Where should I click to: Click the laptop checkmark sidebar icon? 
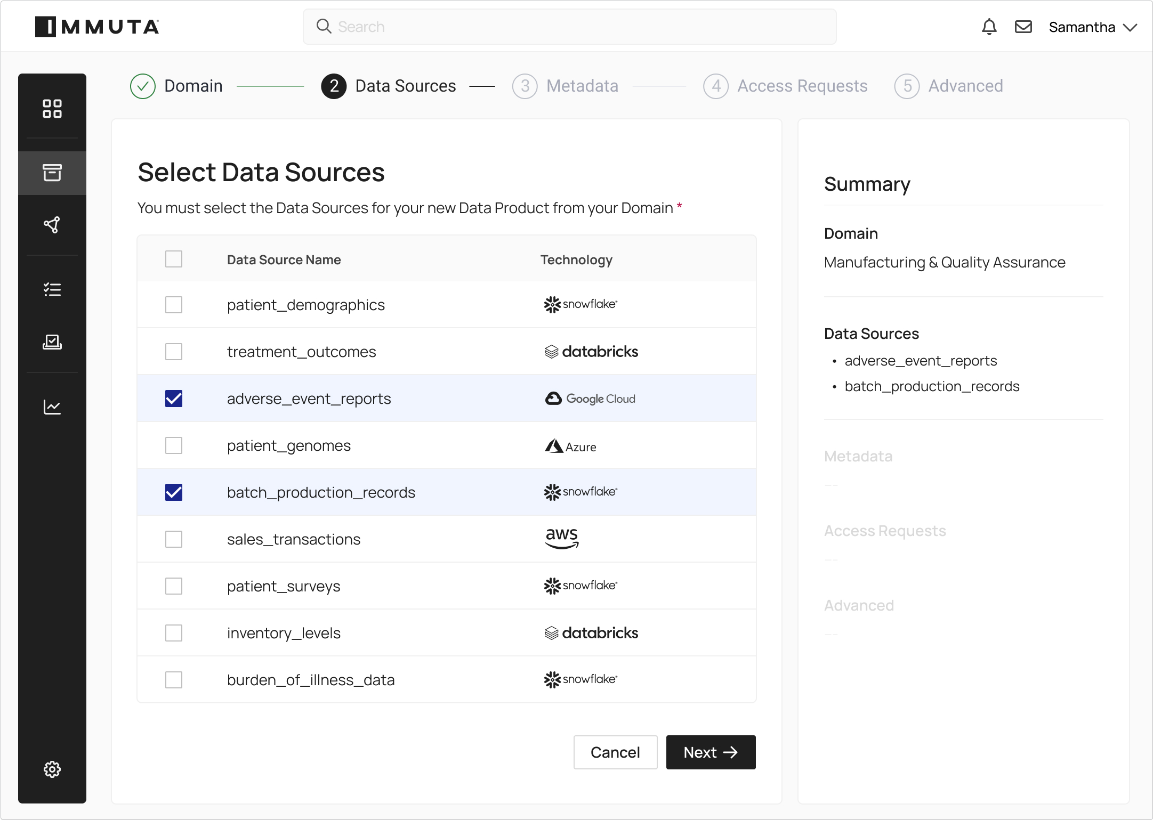(52, 342)
